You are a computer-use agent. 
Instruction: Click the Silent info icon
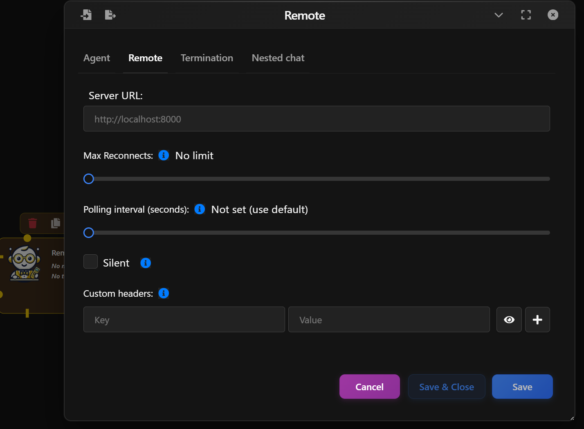pos(146,263)
